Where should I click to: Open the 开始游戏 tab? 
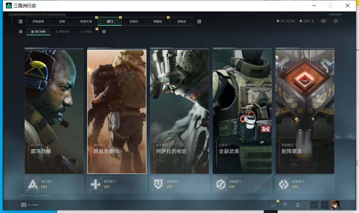38,22
